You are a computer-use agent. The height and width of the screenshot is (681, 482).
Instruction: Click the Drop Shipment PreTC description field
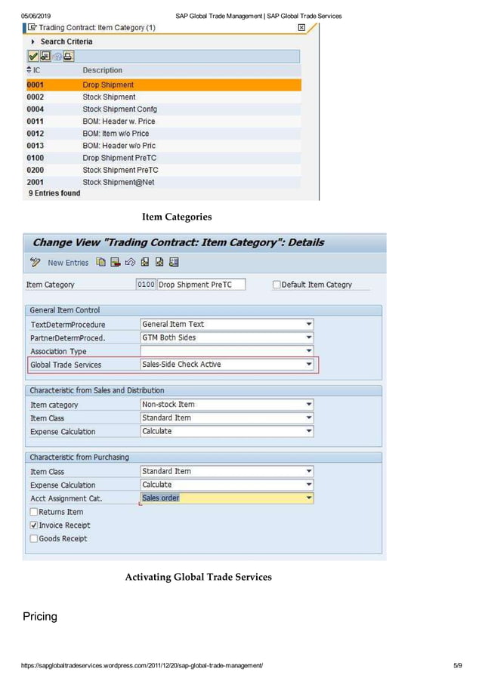201,285
